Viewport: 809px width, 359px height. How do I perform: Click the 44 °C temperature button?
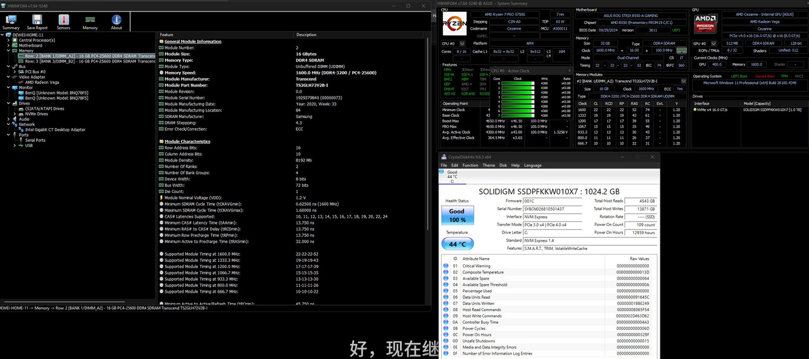(x=457, y=244)
